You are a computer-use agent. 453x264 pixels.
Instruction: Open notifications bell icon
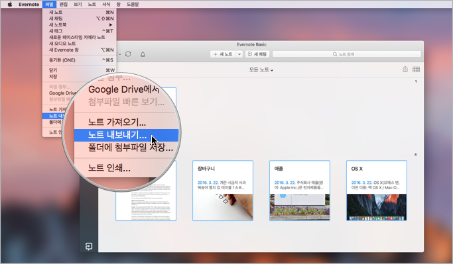pos(143,54)
